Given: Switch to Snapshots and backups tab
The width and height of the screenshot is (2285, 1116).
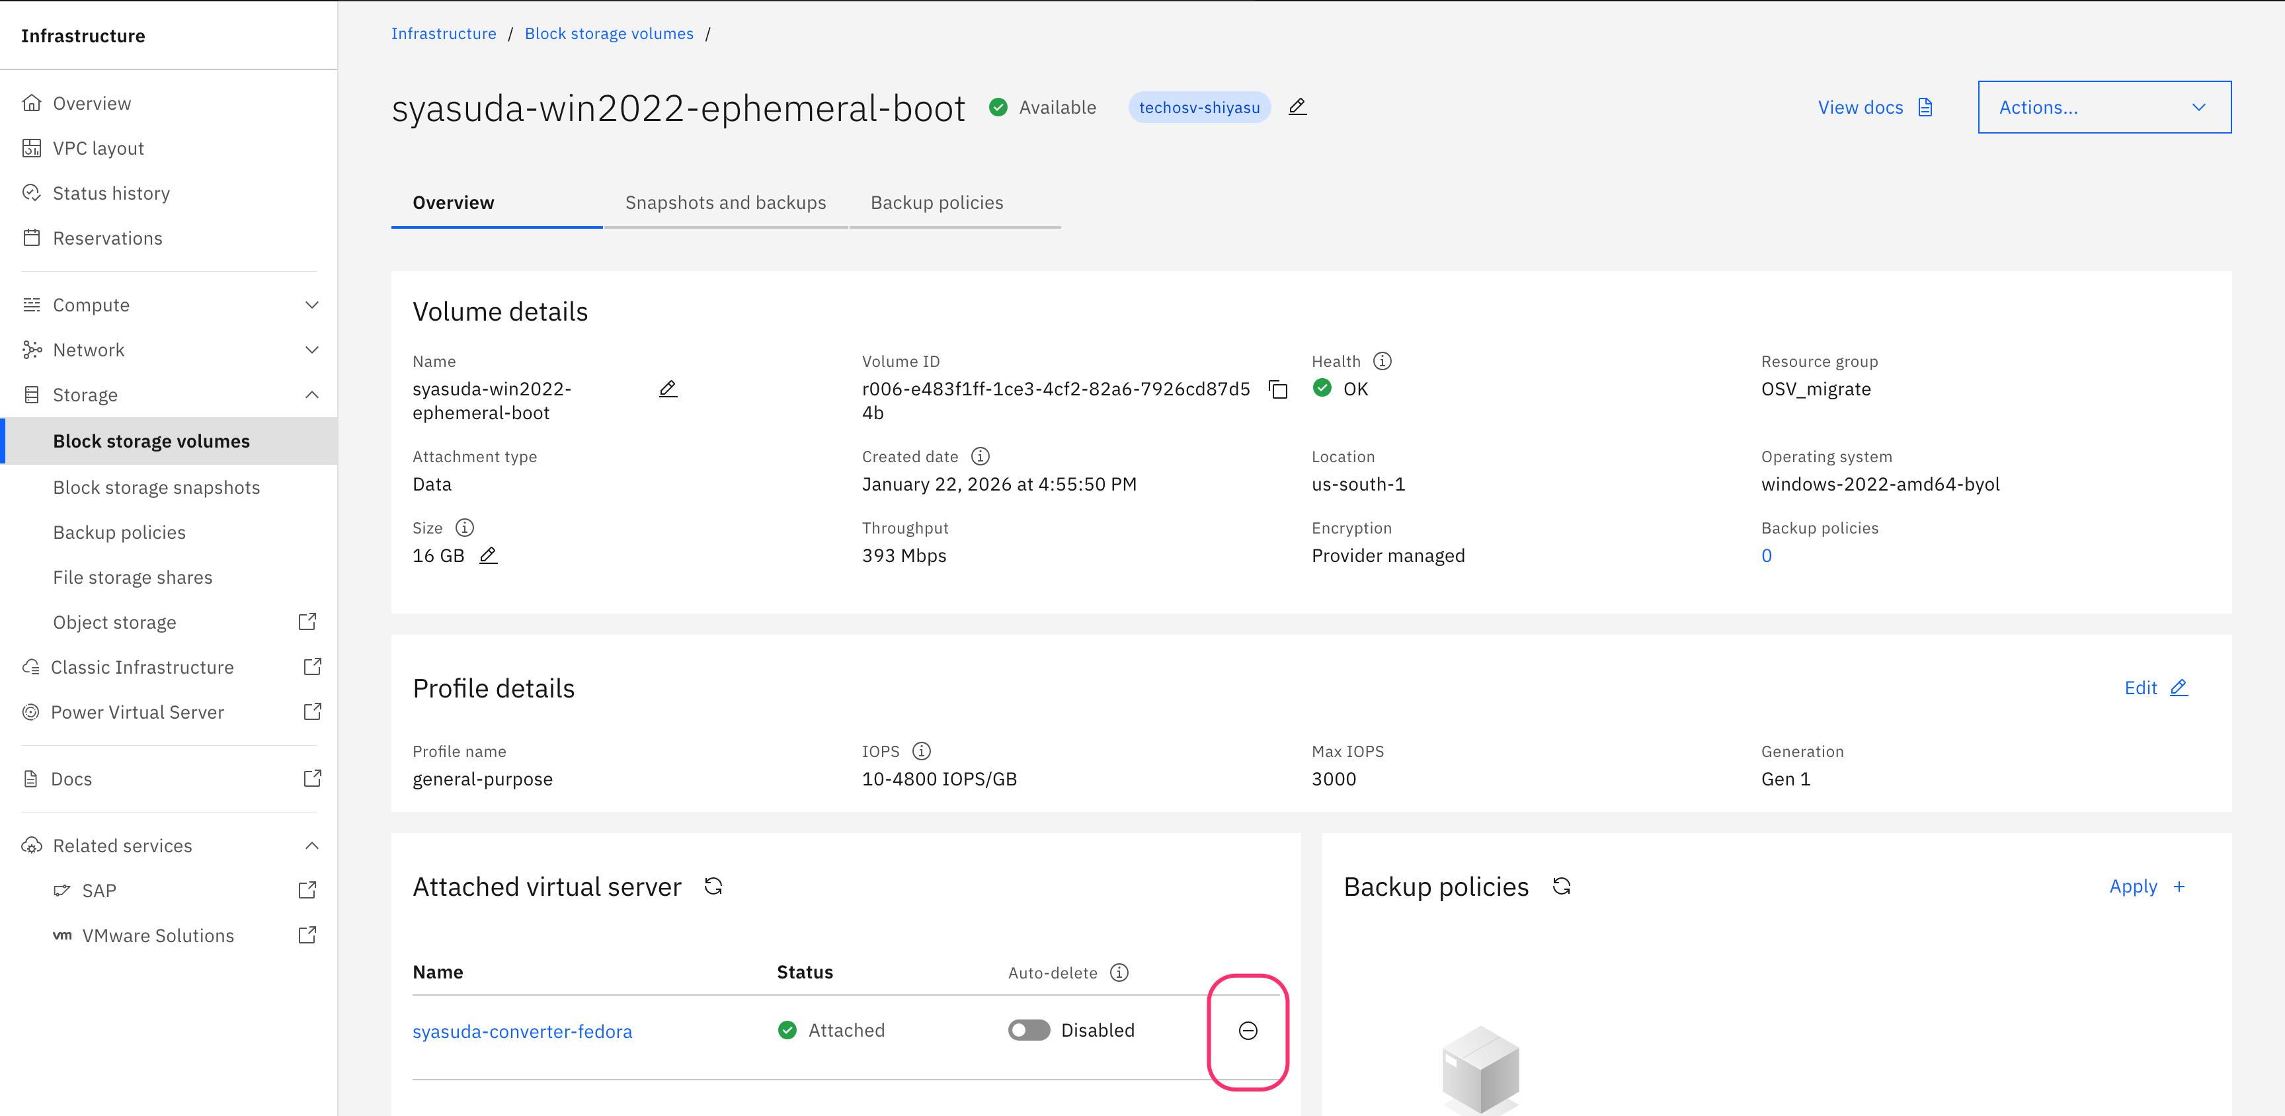Looking at the screenshot, I should 725,203.
